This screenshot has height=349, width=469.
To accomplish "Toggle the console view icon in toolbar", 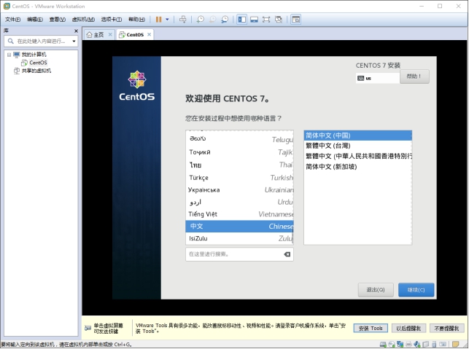I will pyautogui.click(x=296, y=20).
